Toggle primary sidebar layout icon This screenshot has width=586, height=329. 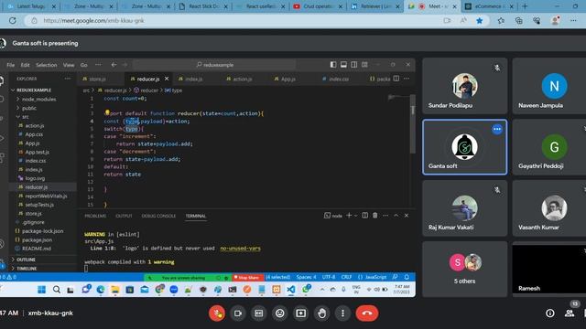coord(333,65)
